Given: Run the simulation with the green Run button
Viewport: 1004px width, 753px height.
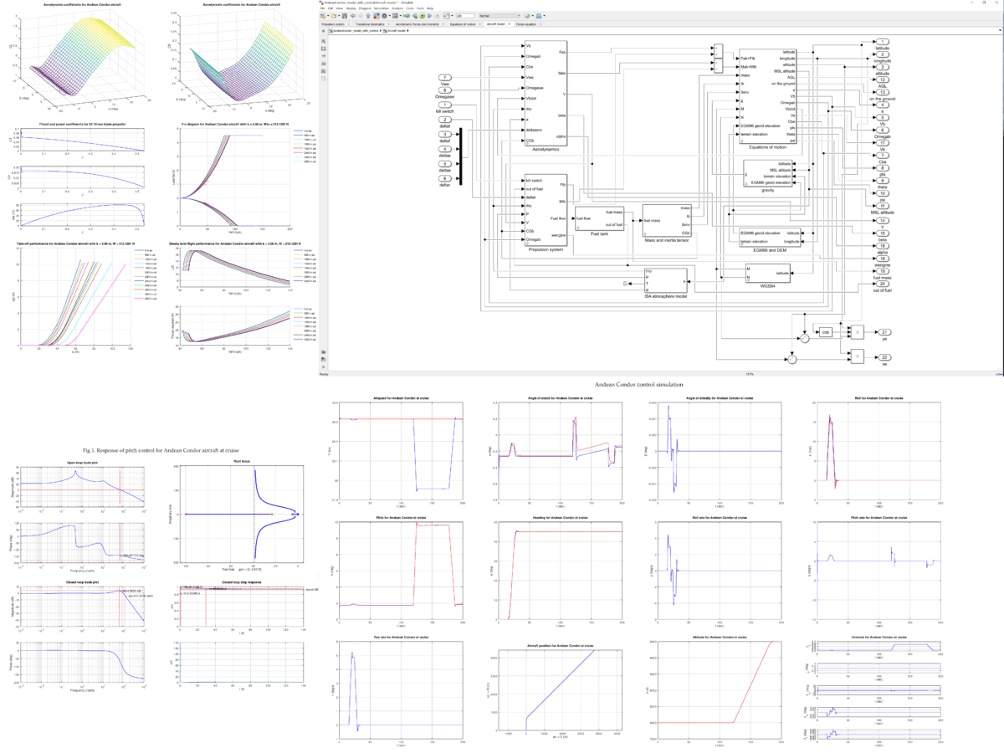Looking at the screenshot, I should (x=422, y=13).
